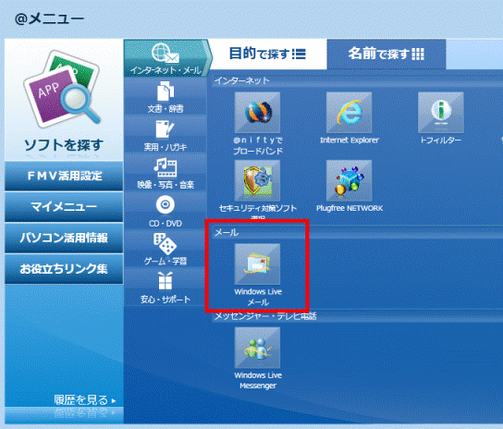
Task: Open パソコン活用情報
Action: pyautogui.click(x=64, y=238)
